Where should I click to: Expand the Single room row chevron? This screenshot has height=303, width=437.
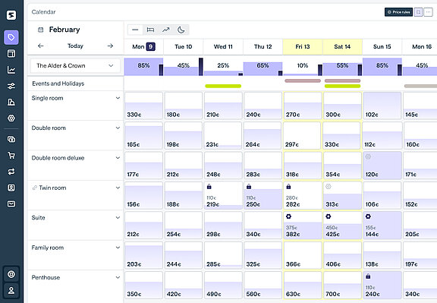pos(118,98)
